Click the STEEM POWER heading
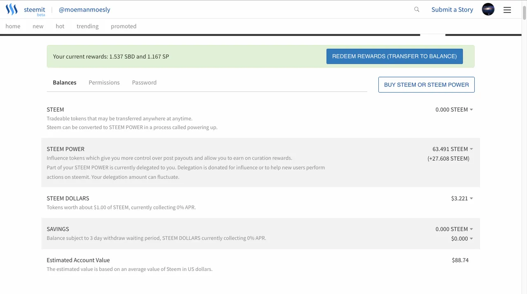This screenshot has width=527, height=294. click(65, 149)
